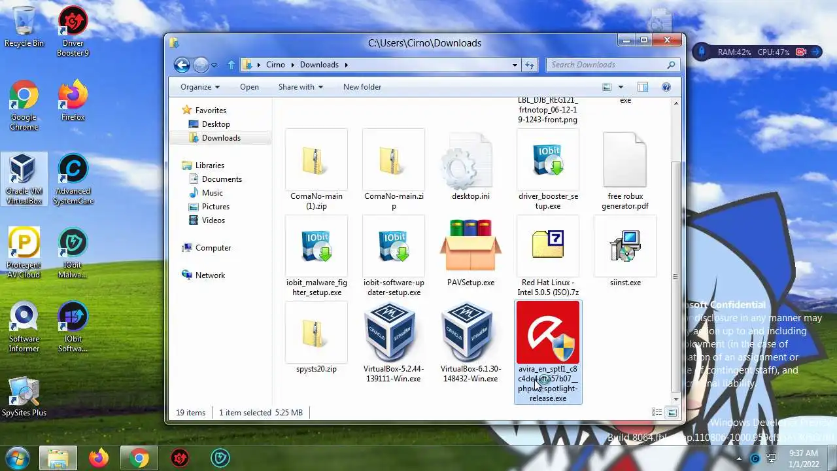Select spysts20.zip file

tap(316, 338)
